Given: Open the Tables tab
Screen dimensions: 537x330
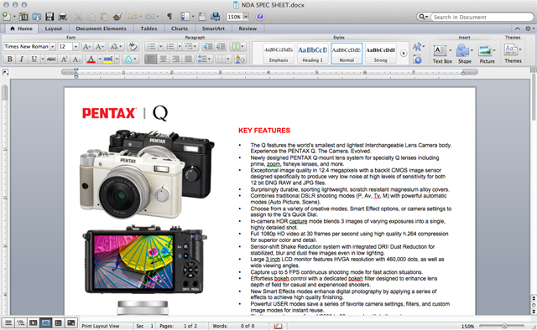Looking at the screenshot, I should 149,28.
